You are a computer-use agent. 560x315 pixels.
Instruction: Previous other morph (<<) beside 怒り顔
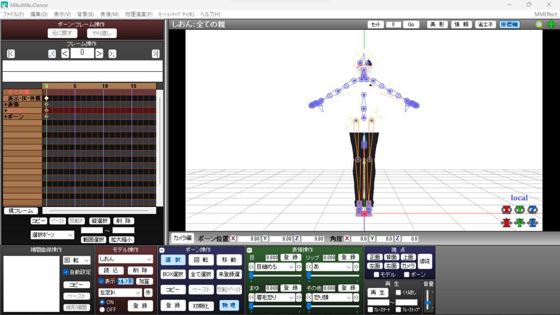tap(309, 297)
